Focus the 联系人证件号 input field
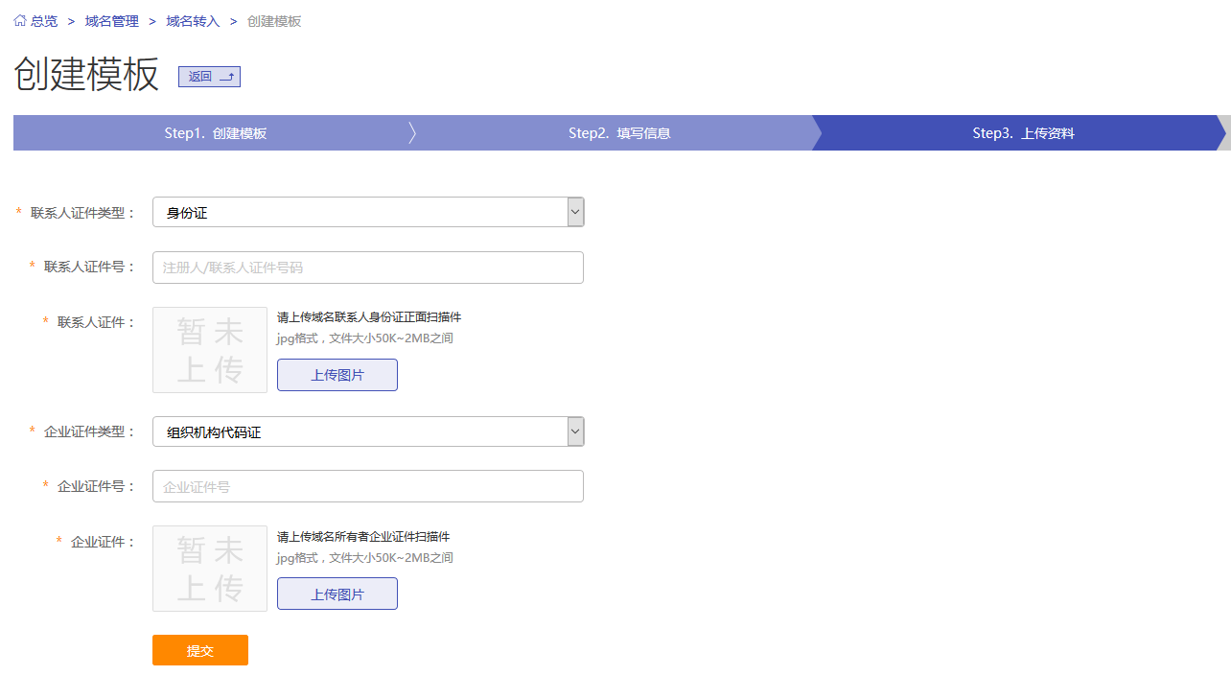This screenshot has width=1231, height=699. [x=368, y=268]
